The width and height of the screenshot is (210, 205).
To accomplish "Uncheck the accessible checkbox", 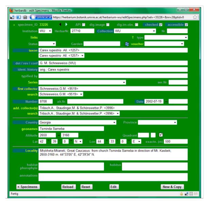I will tap(186, 25).
